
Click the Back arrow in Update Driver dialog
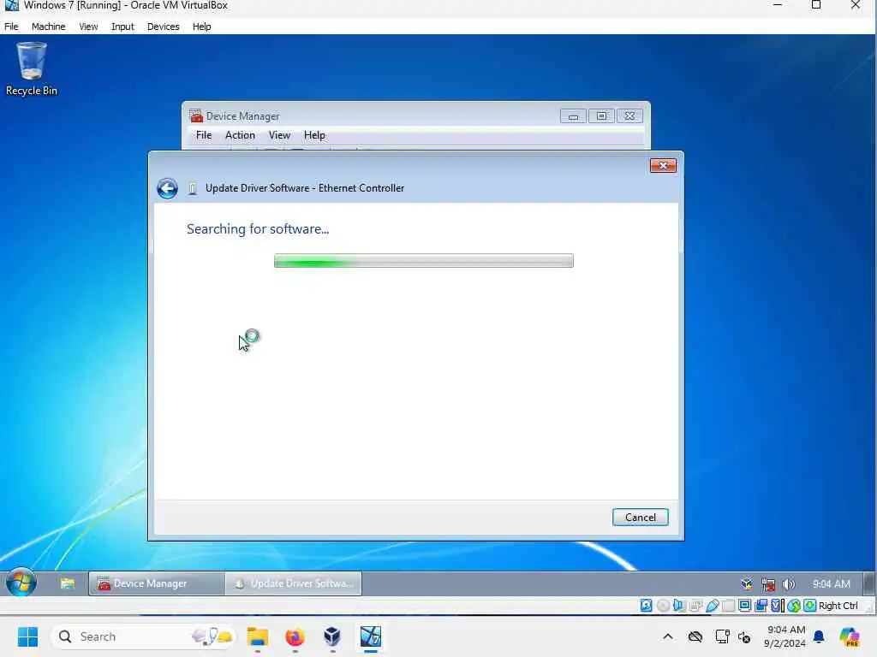tap(167, 189)
